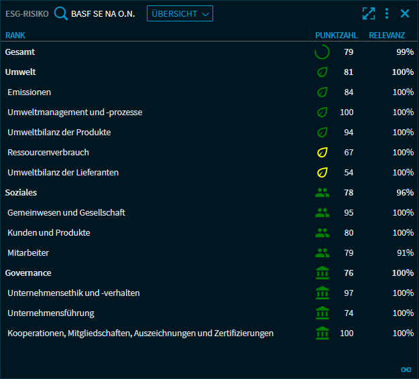Expand the Umwelt category row
419x379 pixels.
pyautogui.click(x=21, y=72)
